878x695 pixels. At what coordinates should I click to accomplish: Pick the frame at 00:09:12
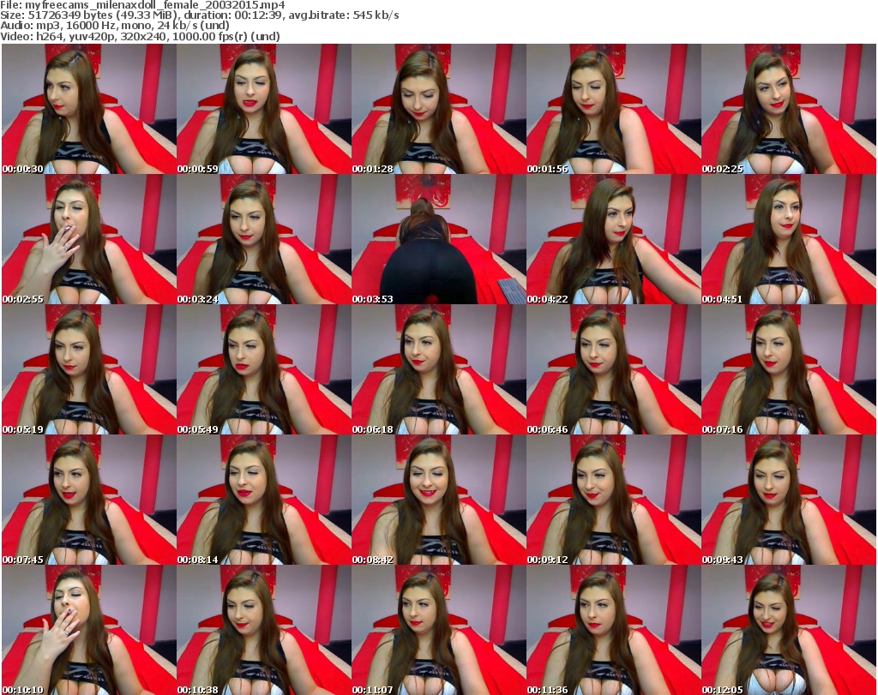pos(614,500)
